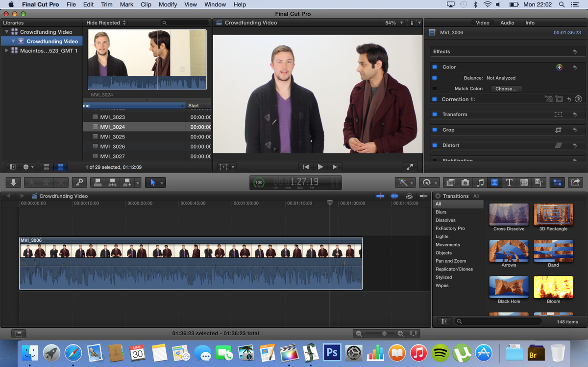Open the Titles browser
This screenshot has height=367, width=588.
point(509,182)
